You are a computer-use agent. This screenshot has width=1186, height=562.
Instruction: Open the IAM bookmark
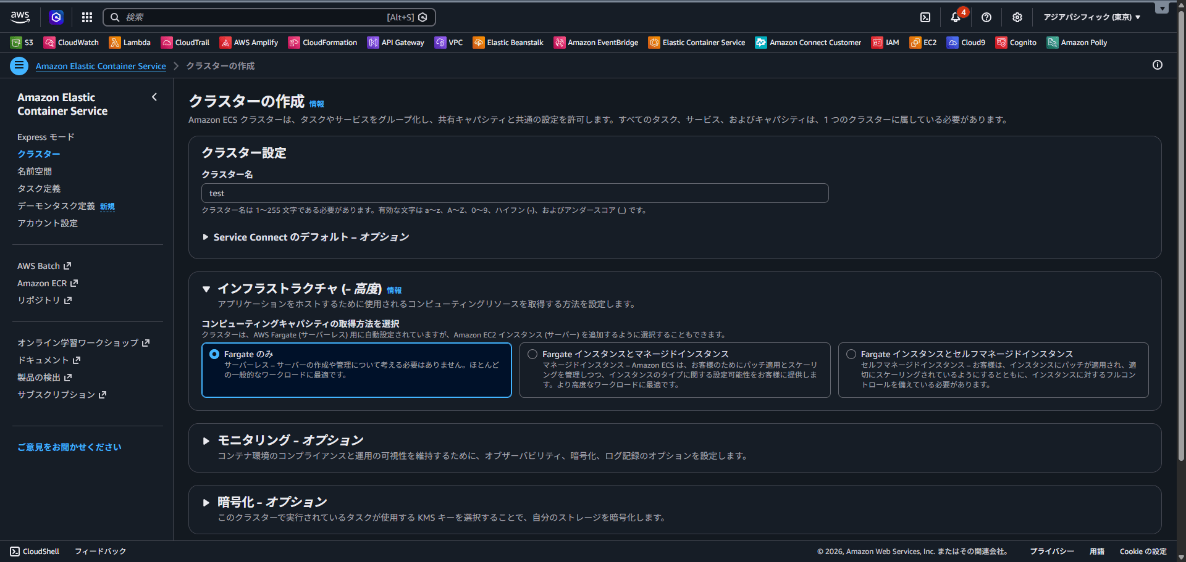click(885, 43)
